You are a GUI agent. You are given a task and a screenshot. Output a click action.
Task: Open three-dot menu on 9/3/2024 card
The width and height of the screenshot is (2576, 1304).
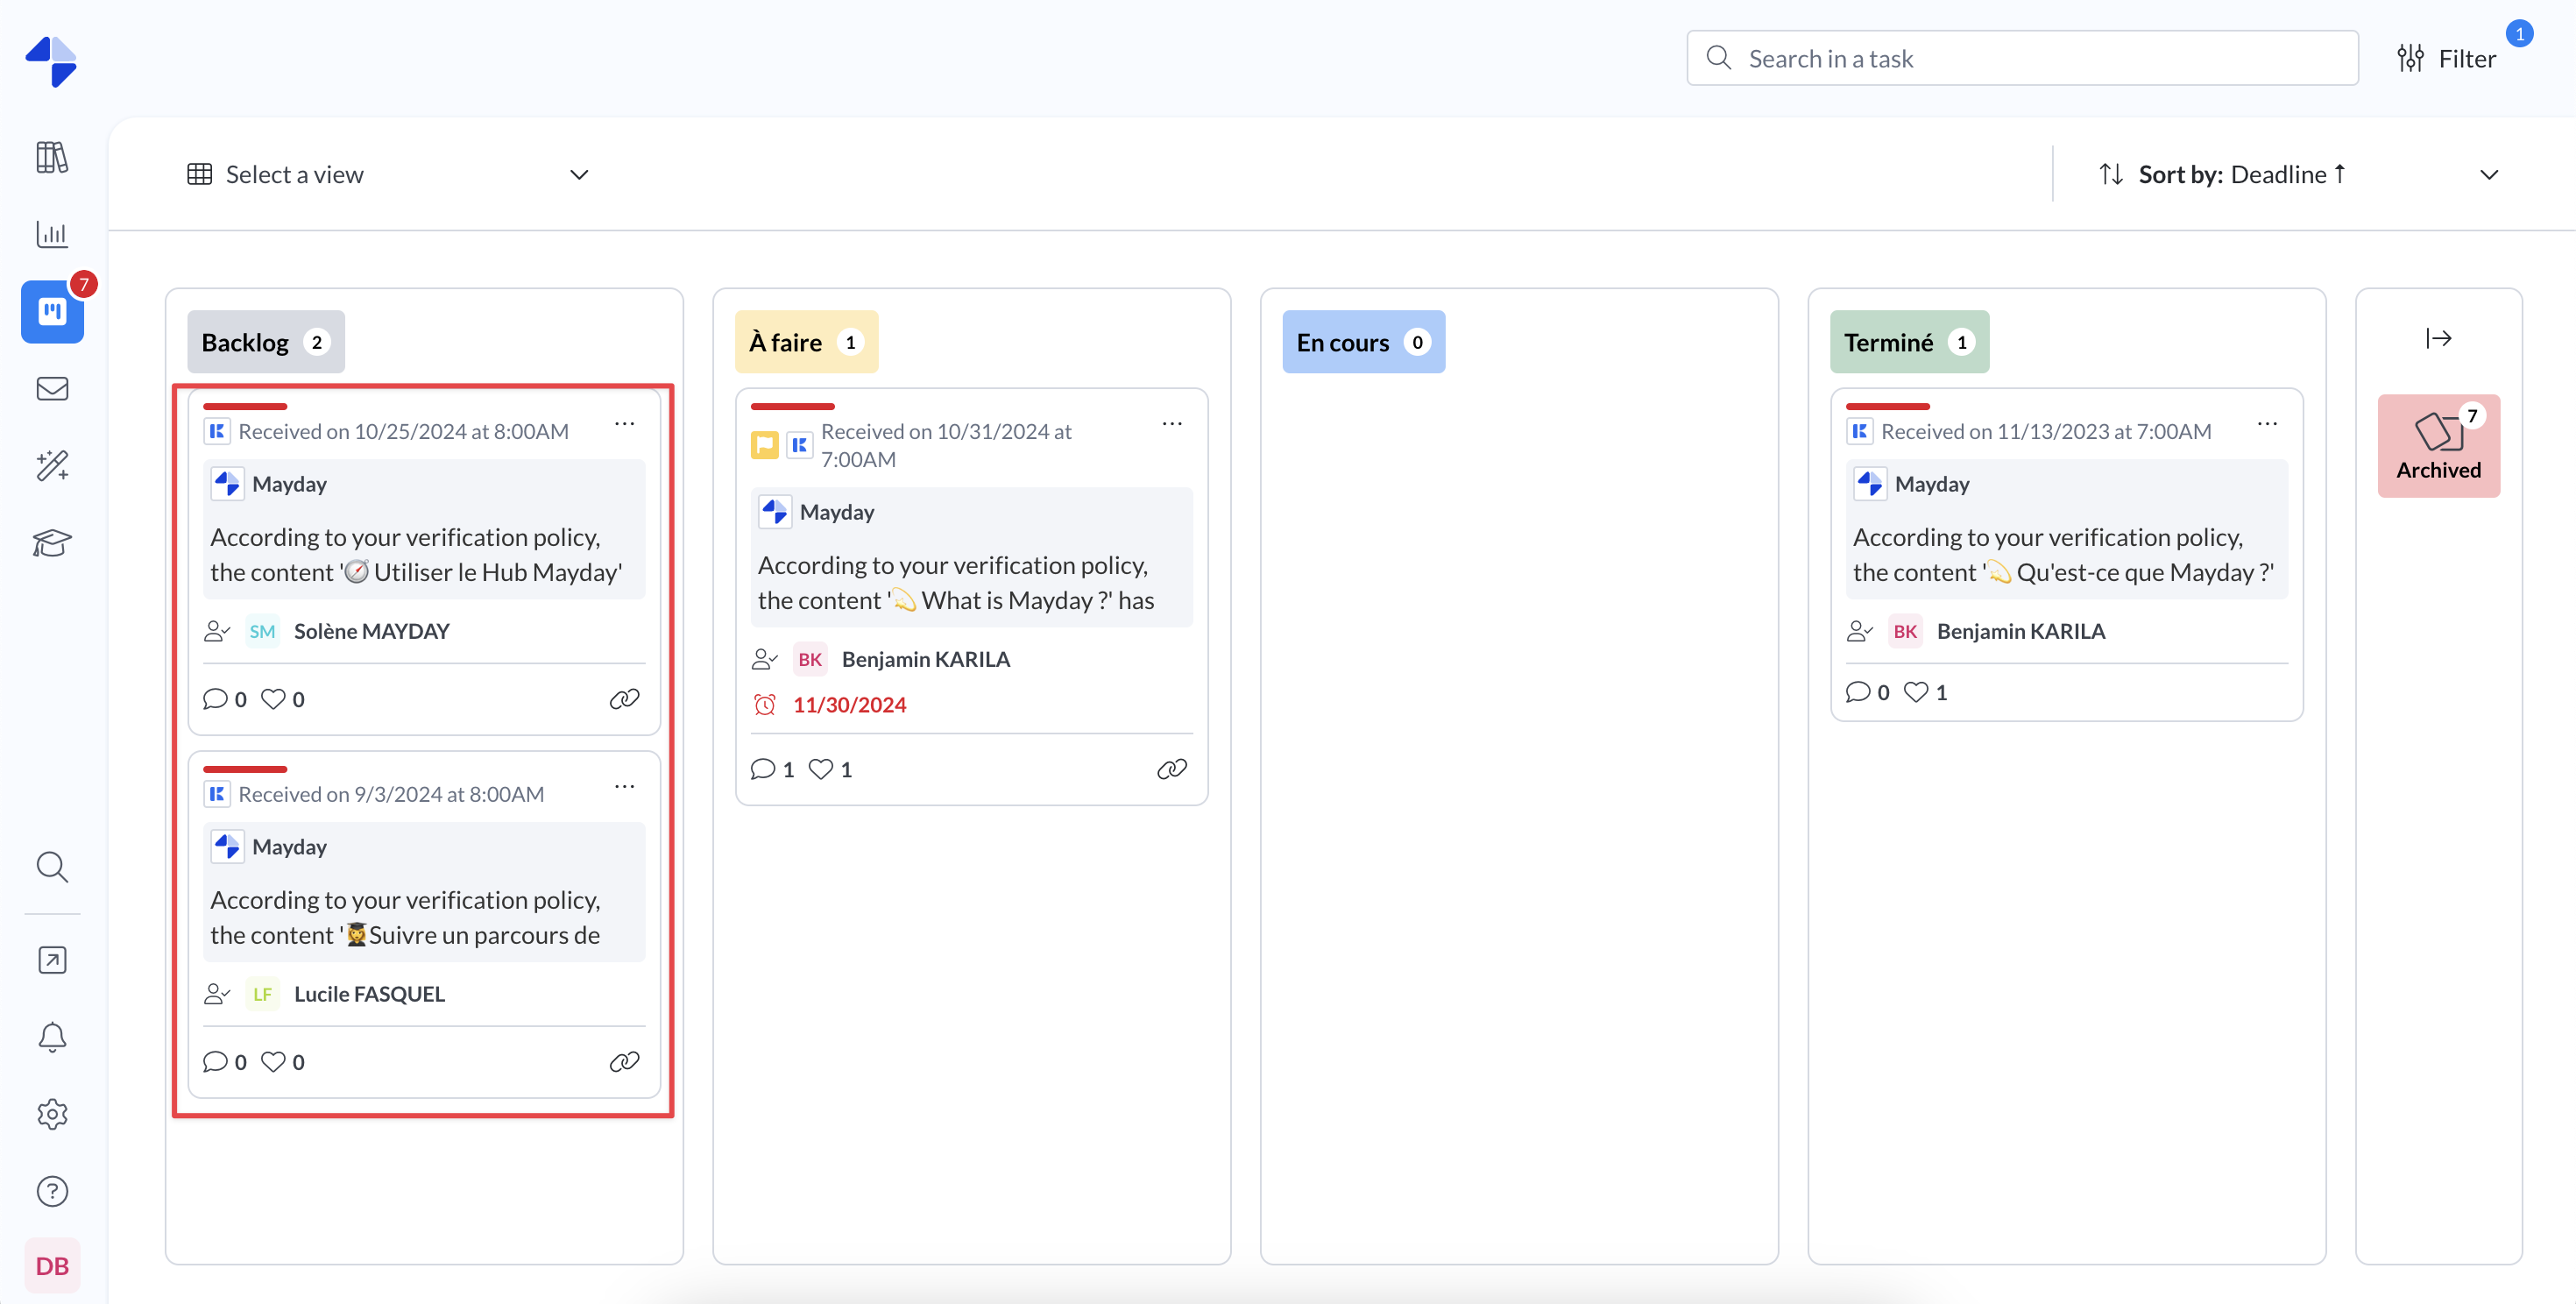coord(625,787)
